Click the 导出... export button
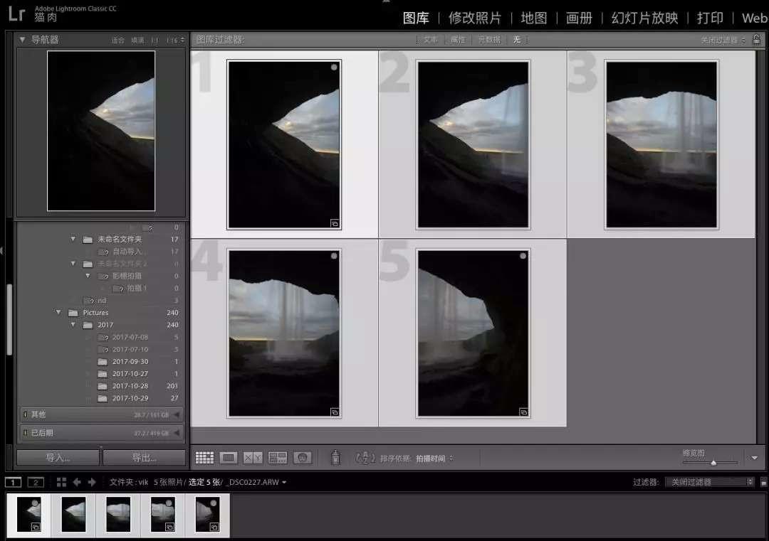The image size is (769, 541). (x=144, y=458)
